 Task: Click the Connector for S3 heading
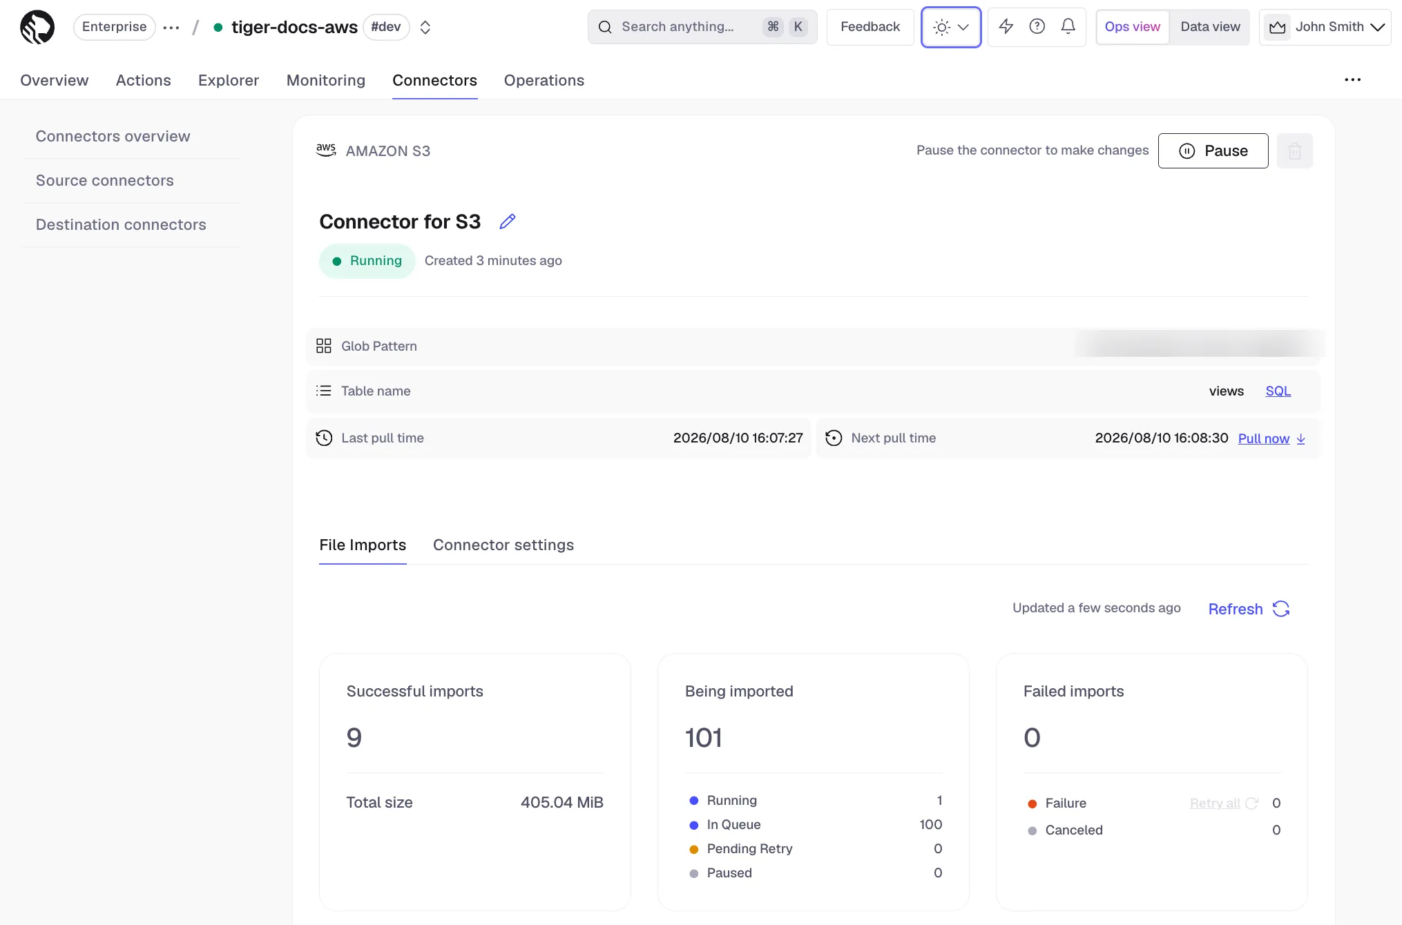click(x=400, y=222)
